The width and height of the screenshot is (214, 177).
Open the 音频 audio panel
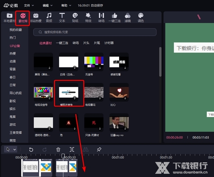coord(49,18)
